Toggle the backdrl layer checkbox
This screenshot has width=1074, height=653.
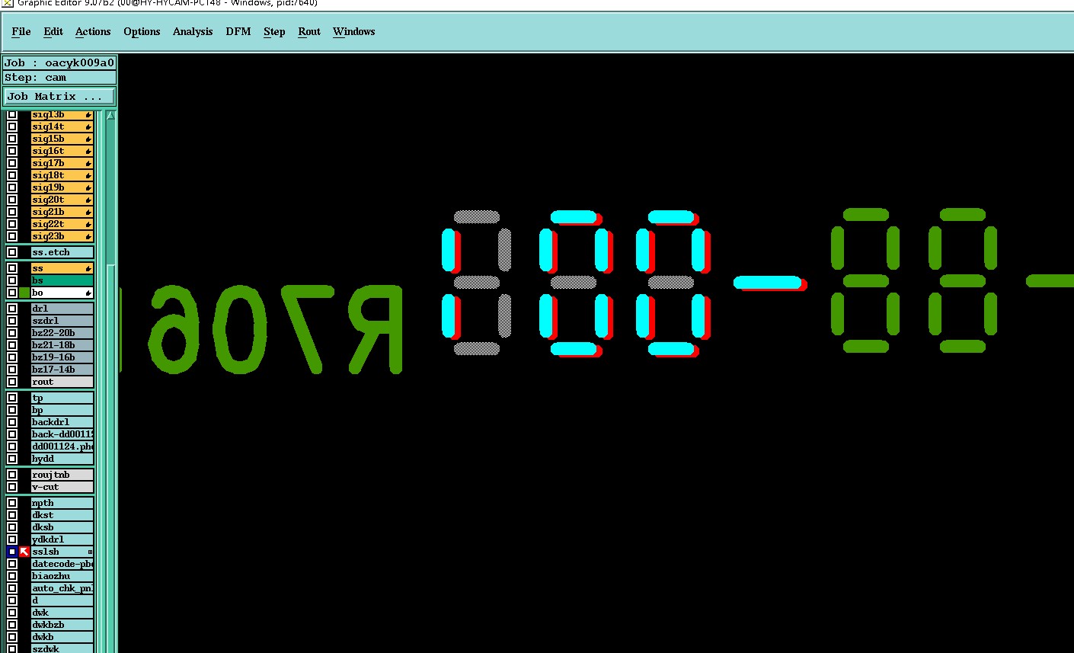pos(12,422)
